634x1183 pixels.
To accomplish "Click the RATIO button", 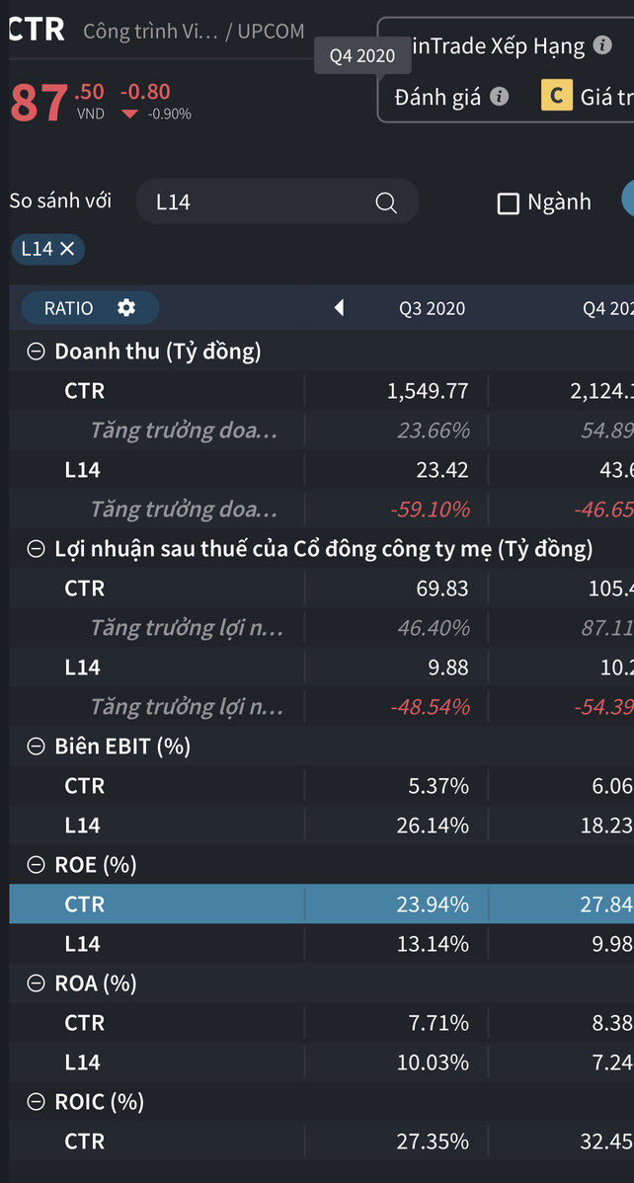I will [x=69, y=308].
